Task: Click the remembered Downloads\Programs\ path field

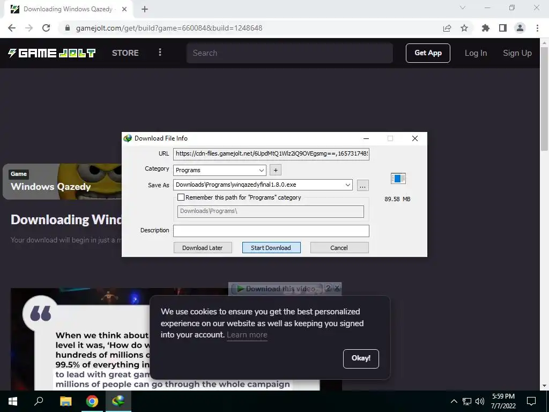Action: (271, 211)
